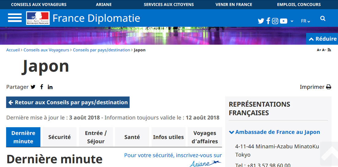Select the Santé tab

coord(132,137)
